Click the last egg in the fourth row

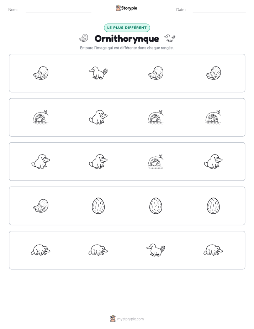click(213, 206)
